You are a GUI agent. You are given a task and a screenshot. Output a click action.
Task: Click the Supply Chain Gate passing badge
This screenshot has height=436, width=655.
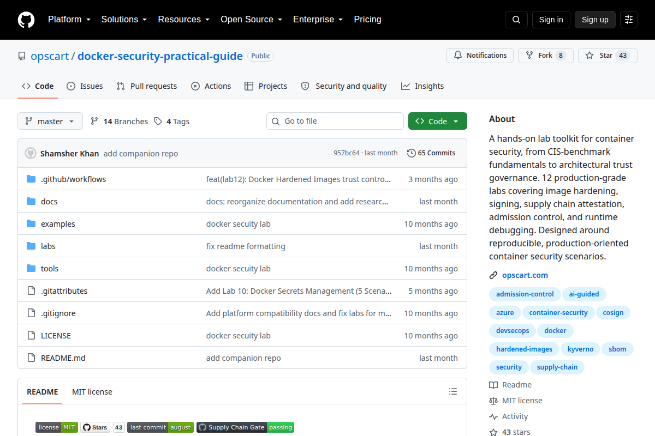coord(245,427)
